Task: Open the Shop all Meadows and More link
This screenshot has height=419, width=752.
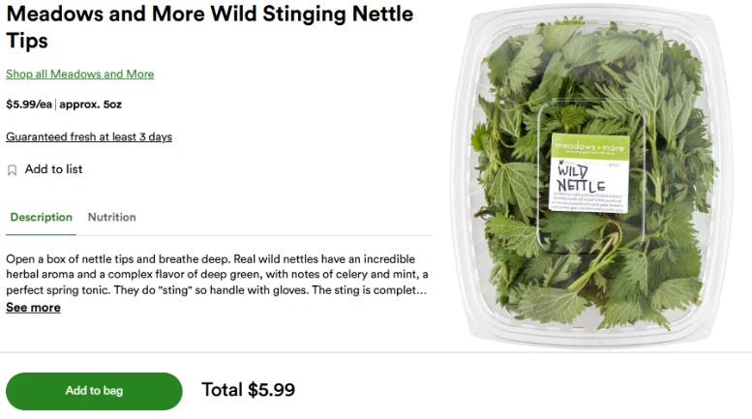Action: pyautogui.click(x=79, y=75)
